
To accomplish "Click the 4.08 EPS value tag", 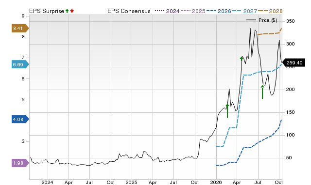I will click(x=20, y=119).
